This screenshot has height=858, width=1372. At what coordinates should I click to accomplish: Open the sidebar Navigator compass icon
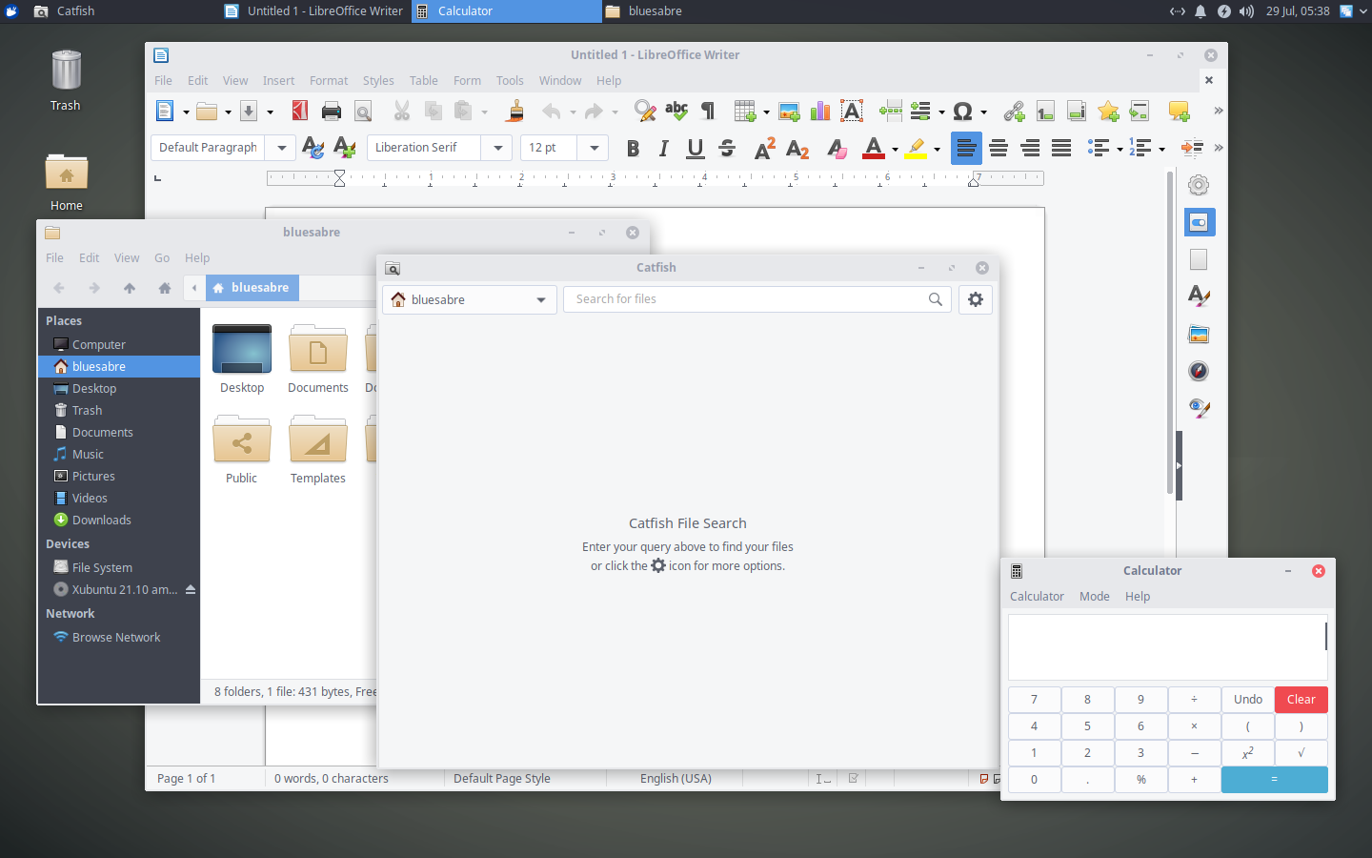tap(1199, 371)
